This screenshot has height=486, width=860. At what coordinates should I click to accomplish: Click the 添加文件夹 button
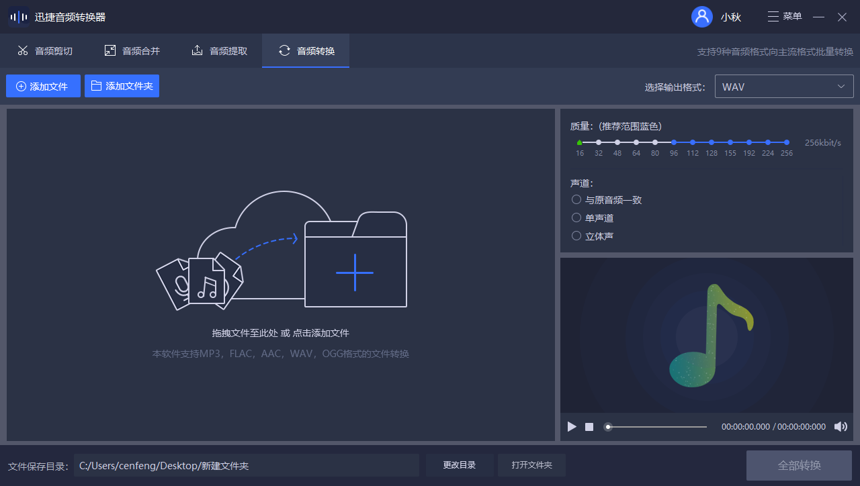(x=122, y=86)
